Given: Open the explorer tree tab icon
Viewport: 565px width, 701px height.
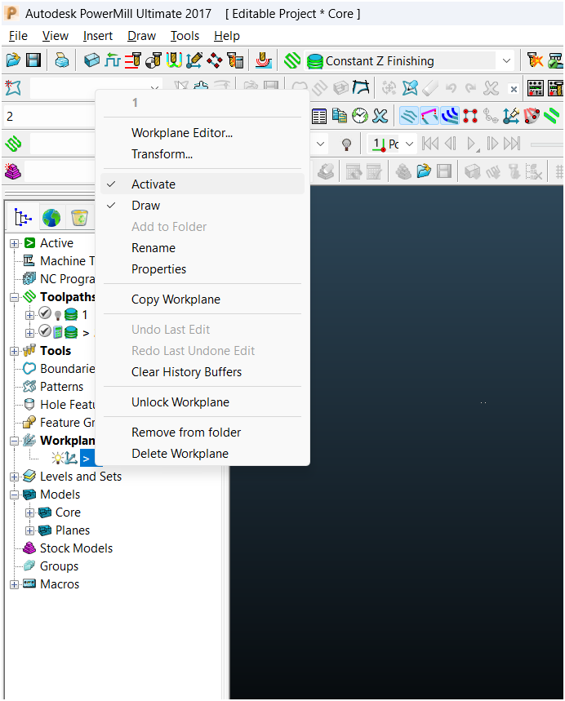Looking at the screenshot, I should [23, 218].
